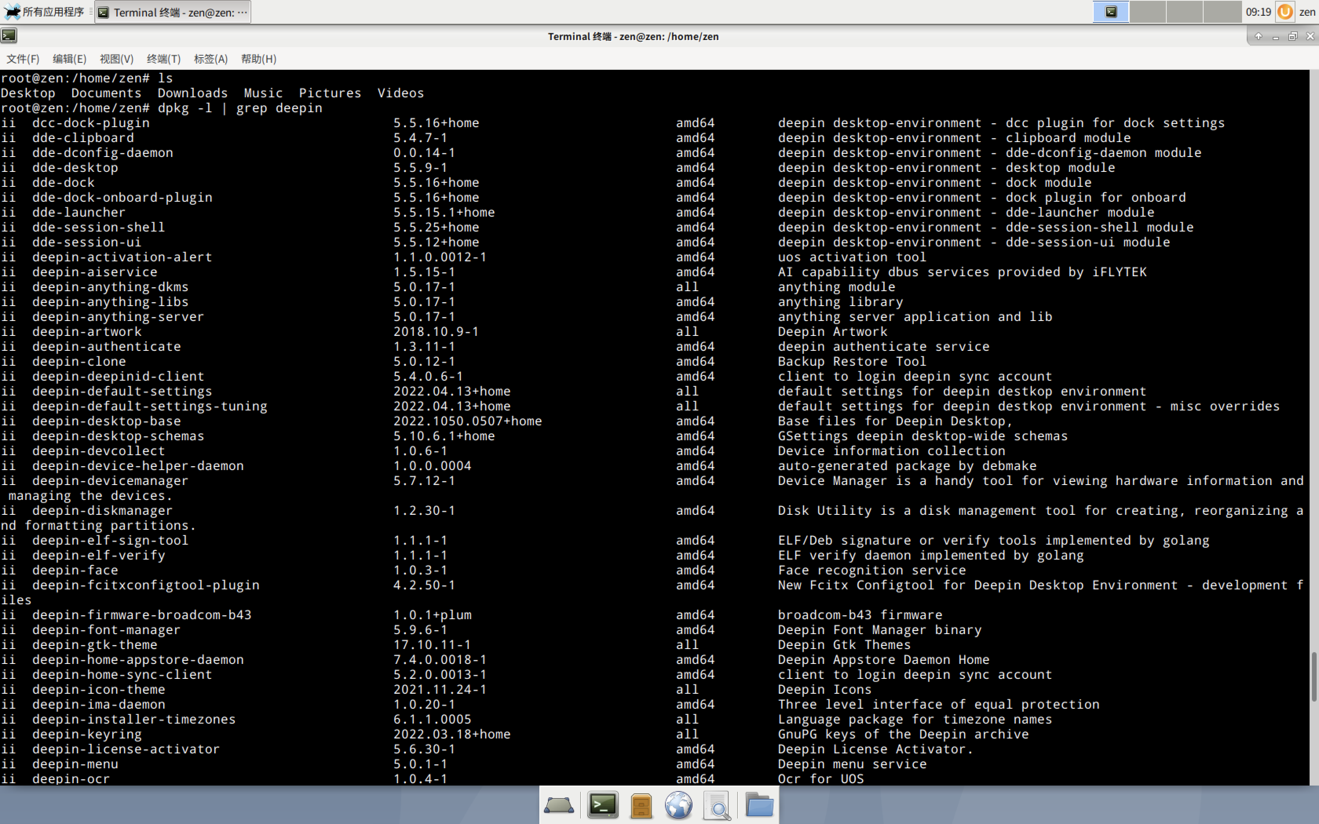Open the blue folder in the dock
The width and height of the screenshot is (1319, 824).
pyautogui.click(x=759, y=805)
